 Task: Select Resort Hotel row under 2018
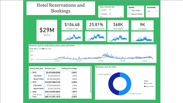pyautogui.click(x=38, y=79)
